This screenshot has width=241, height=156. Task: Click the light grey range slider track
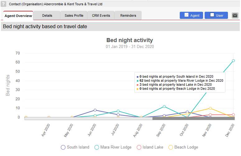tap(89, 119)
